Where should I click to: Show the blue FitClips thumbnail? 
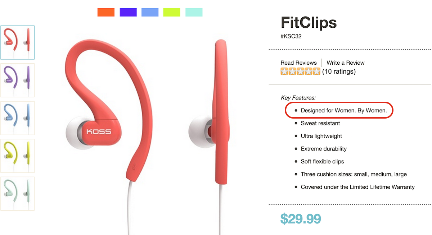[18, 118]
